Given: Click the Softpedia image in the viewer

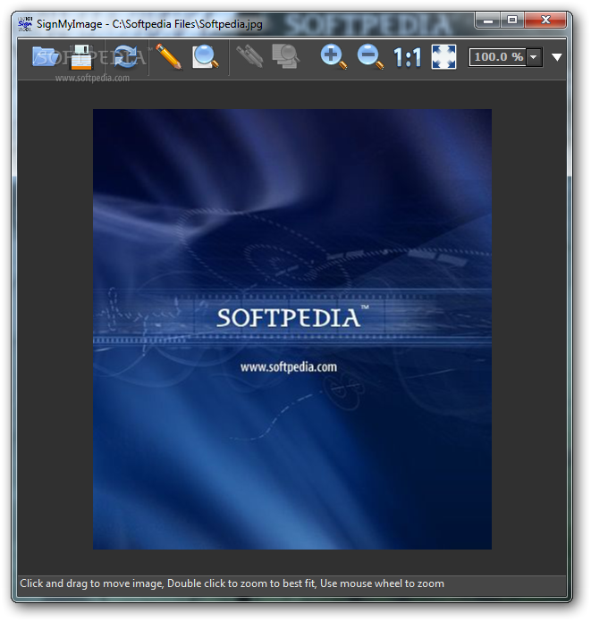Looking at the screenshot, I should [292, 329].
